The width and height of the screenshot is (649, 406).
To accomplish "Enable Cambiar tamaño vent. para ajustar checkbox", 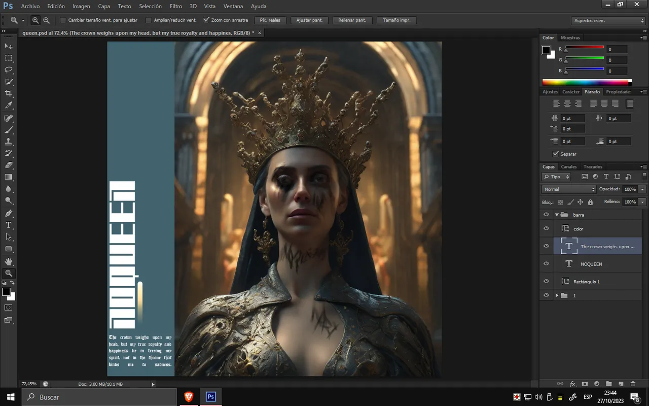I will click(x=63, y=20).
